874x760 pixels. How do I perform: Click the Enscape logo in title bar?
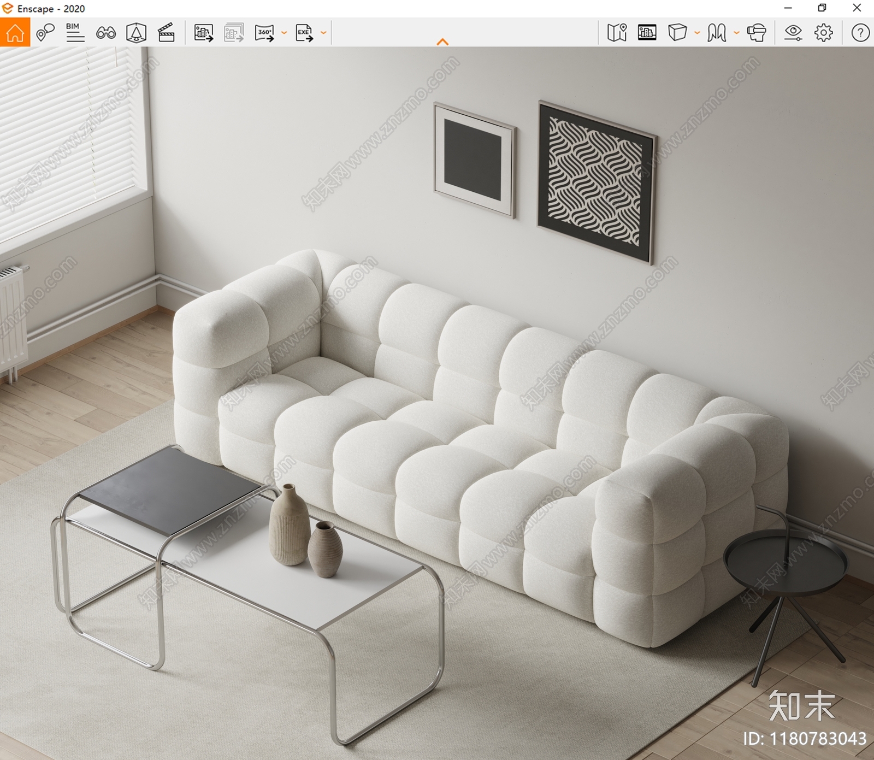(7, 8)
